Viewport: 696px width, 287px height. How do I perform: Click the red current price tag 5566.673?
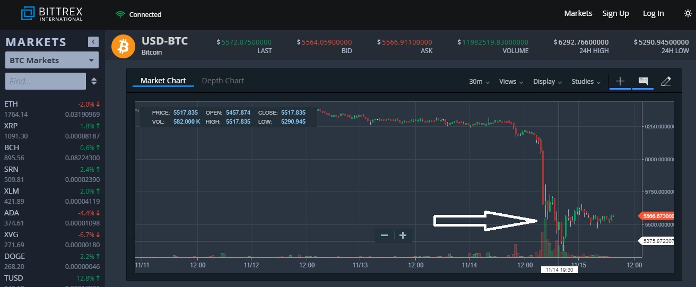[656, 216]
